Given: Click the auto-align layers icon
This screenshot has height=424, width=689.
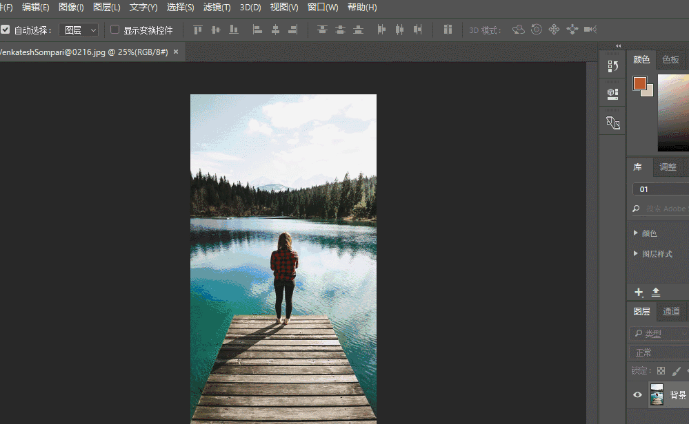Looking at the screenshot, I should tap(448, 30).
